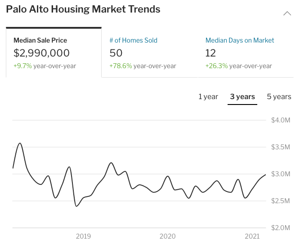Click the Palo Alto Housing Market Trends heading

83,9
